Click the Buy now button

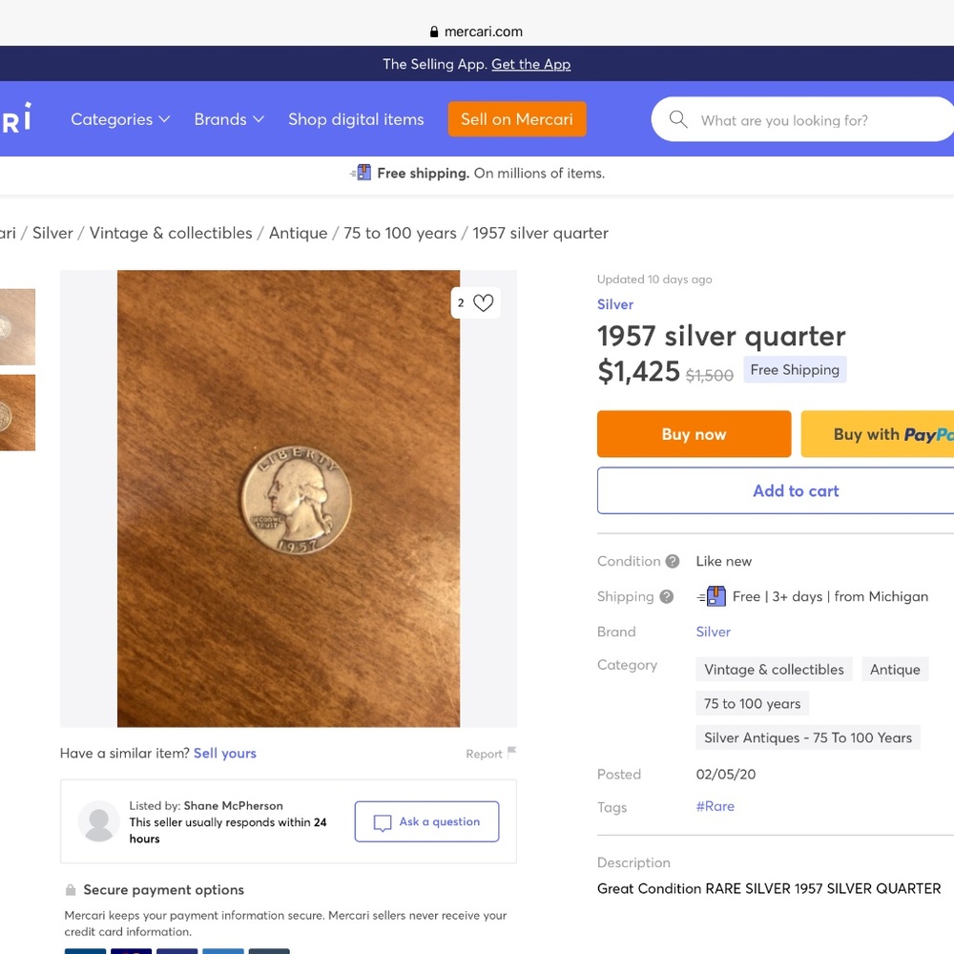[x=694, y=434]
